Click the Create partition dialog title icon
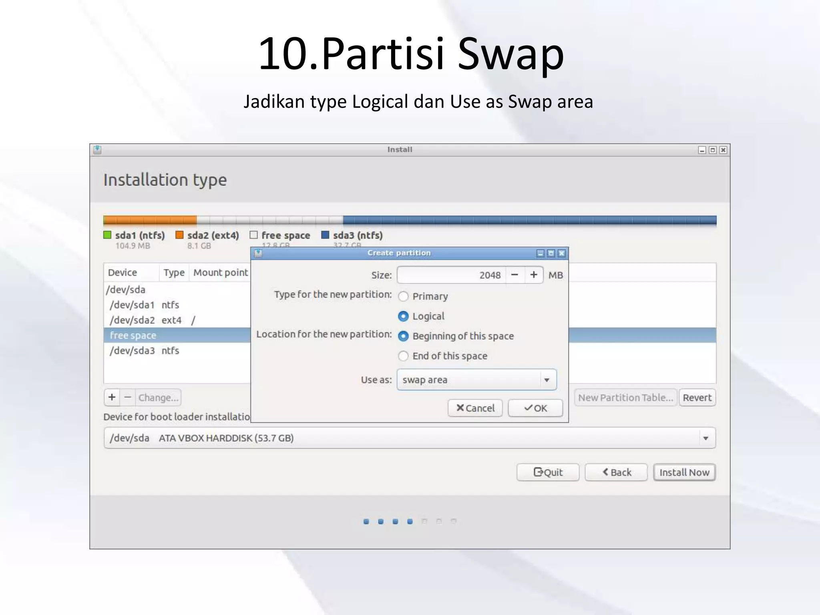The image size is (820, 615). tap(258, 253)
